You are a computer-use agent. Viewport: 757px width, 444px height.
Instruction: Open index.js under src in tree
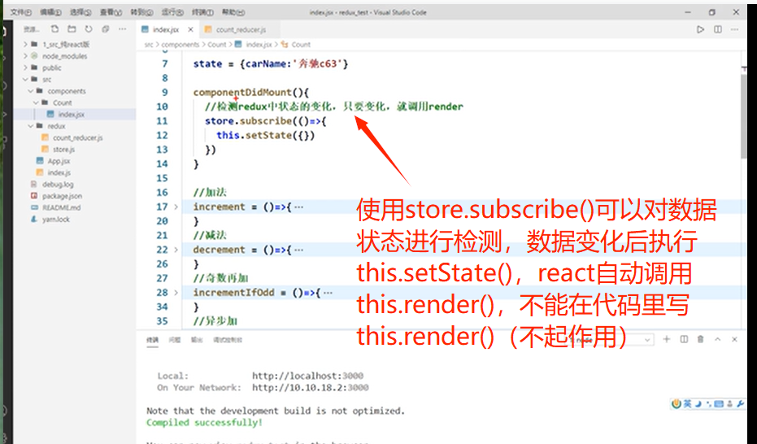59,172
